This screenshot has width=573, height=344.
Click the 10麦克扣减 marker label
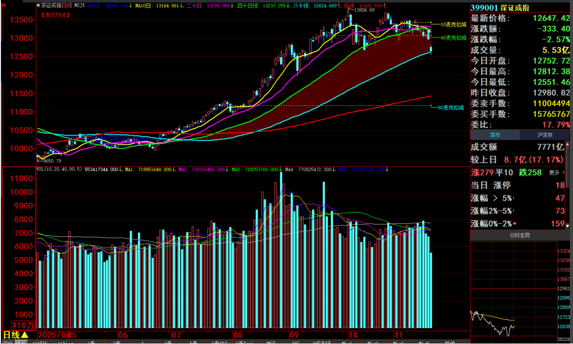point(453,24)
